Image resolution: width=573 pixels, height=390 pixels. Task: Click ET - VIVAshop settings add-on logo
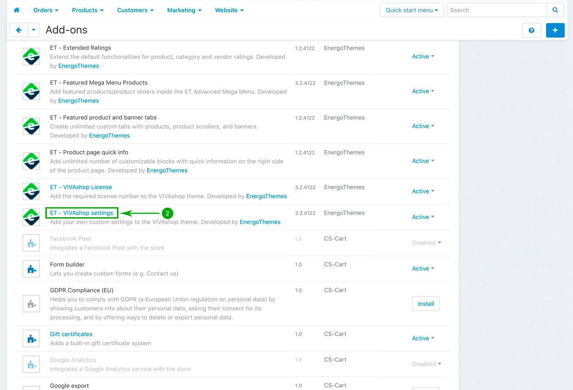coord(31,217)
